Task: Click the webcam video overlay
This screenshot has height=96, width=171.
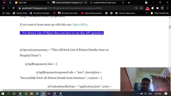Action: pos(145,79)
